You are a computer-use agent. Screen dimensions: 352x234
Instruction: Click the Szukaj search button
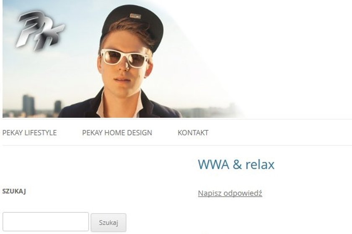109,222
